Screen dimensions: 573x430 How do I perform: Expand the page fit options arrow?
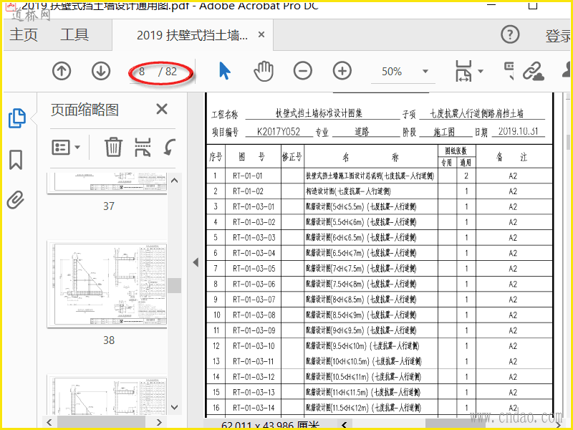tap(481, 71)
